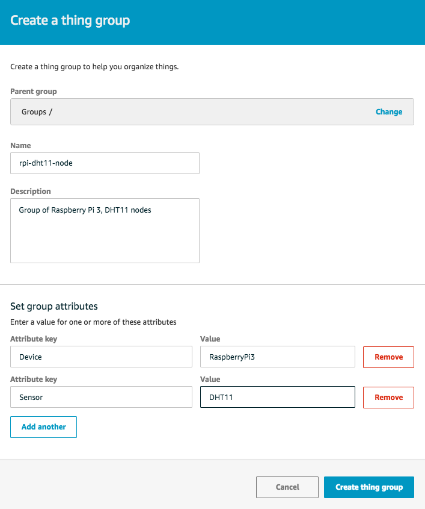This screenshot has height=509, width=425.
Task: Click inside the Description text area
Action: (x=105, y=231)
